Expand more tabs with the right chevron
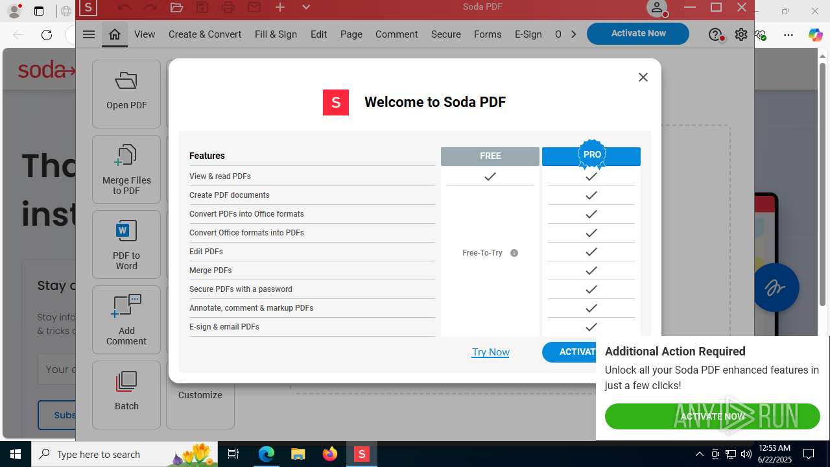 click(x=573, y=34)
